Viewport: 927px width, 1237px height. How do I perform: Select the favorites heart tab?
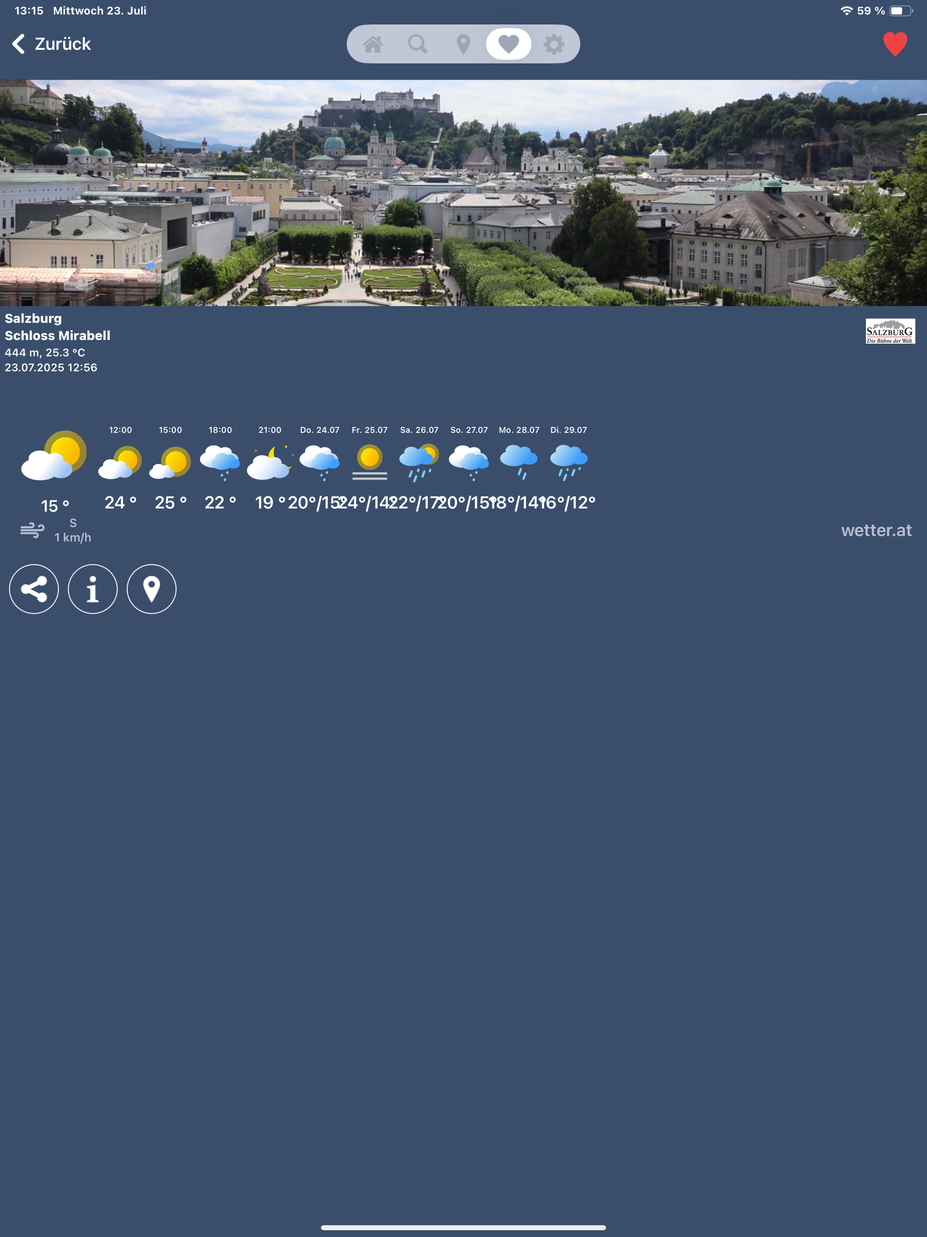[x=508, y=44]
